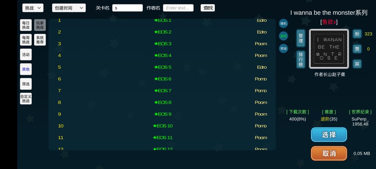Image resolution: width=376 pixels, height=169 pixels.
Task: Select level ★EOS 5
Action: 162,67
